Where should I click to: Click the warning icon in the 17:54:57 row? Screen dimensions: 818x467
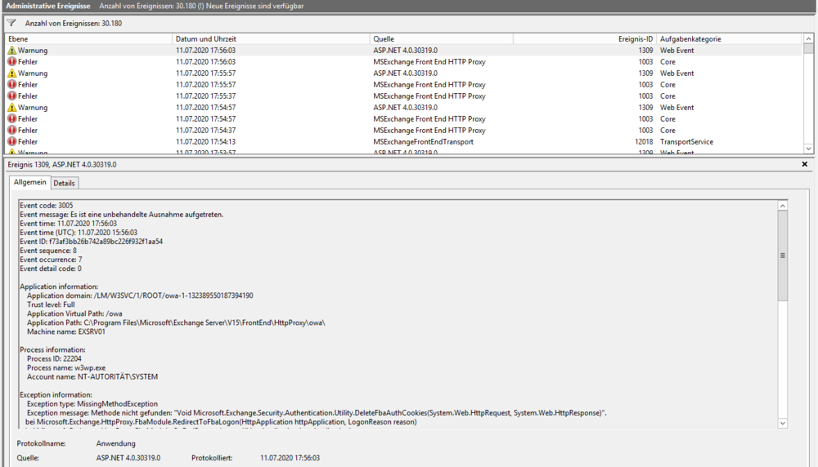(x=11, y=108)
